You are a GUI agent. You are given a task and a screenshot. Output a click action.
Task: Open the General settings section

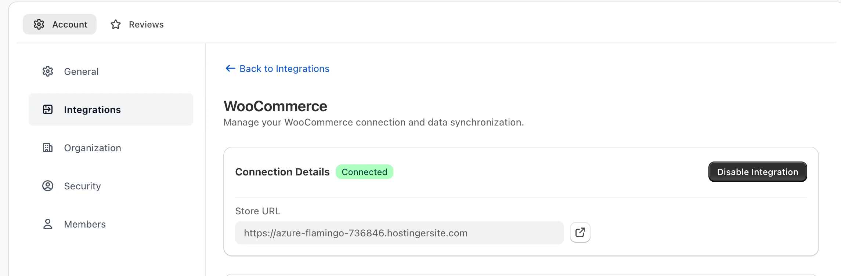tap(81, 72)
